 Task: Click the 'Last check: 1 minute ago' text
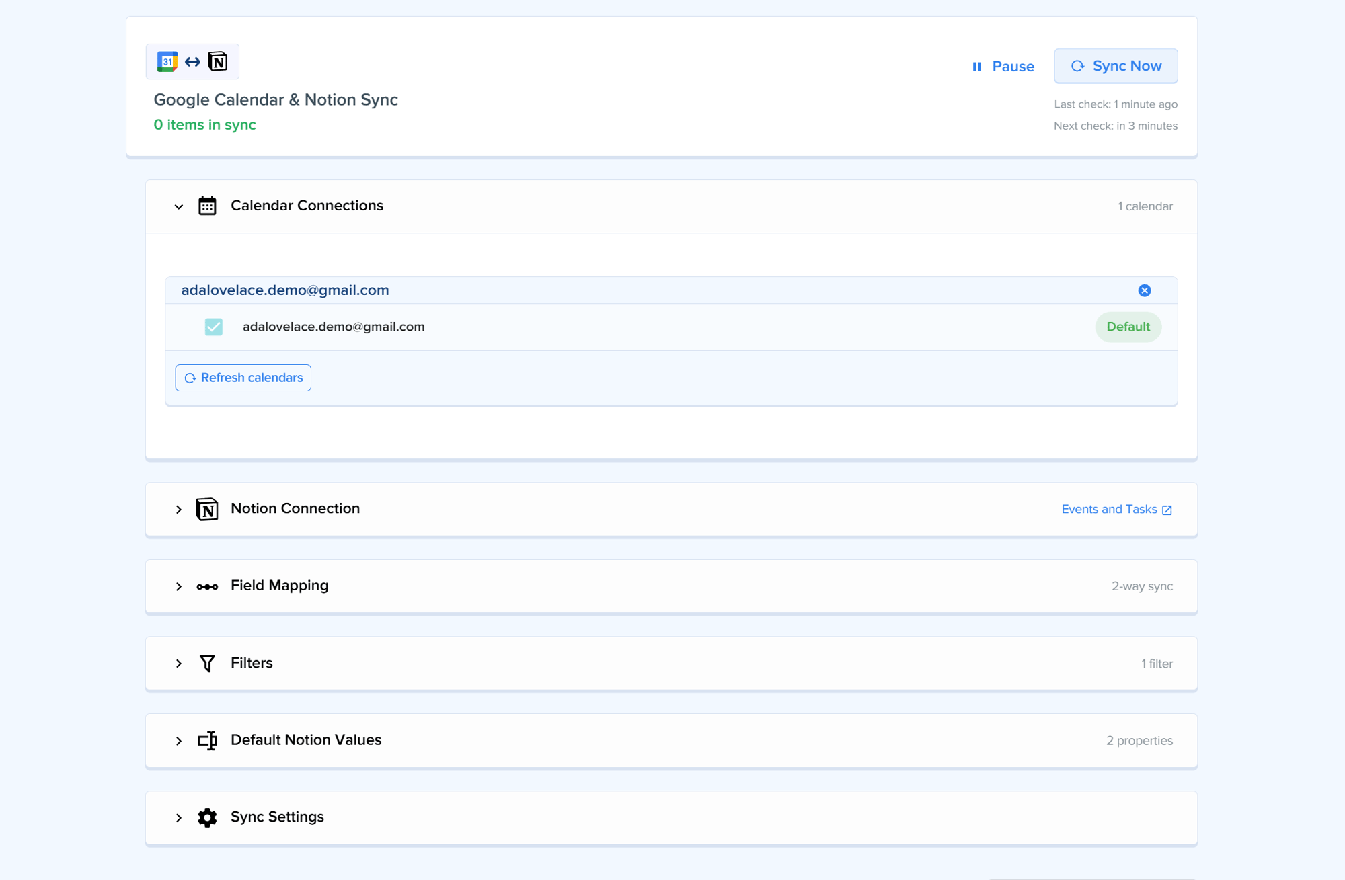[1116, 104]
